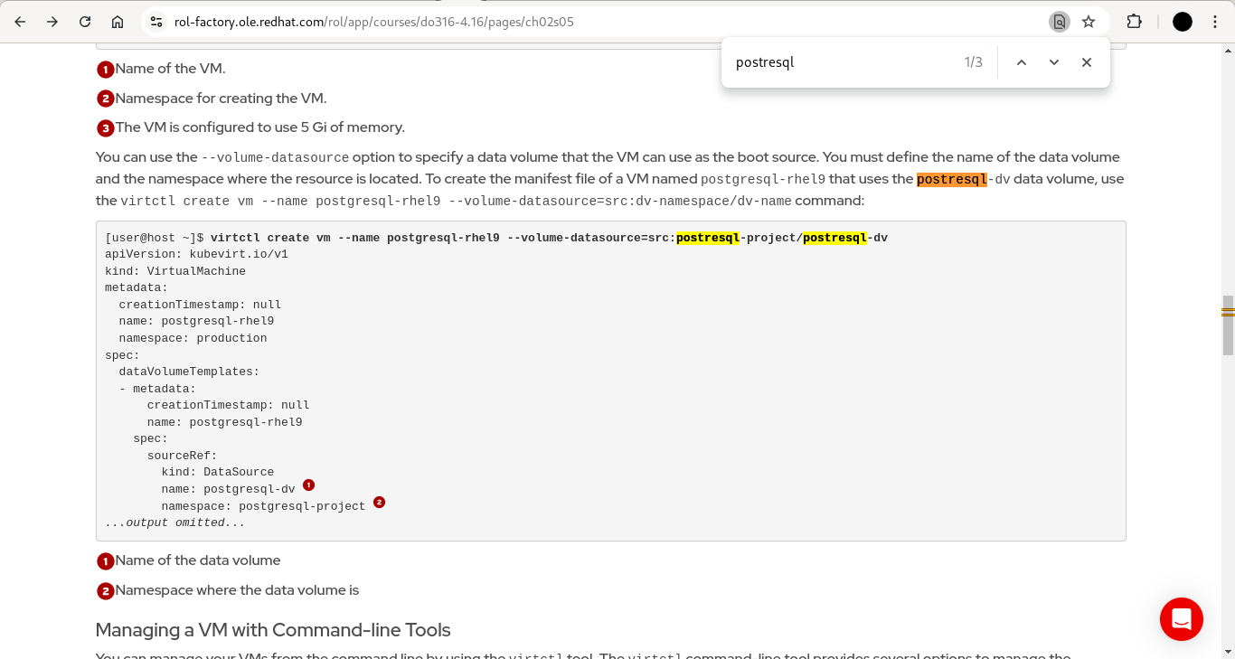
Task: Click the ...output omitted... line
Action: click(x=175, y=522)
